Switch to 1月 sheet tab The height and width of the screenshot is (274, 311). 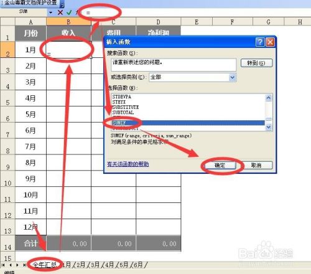(67, 265)
